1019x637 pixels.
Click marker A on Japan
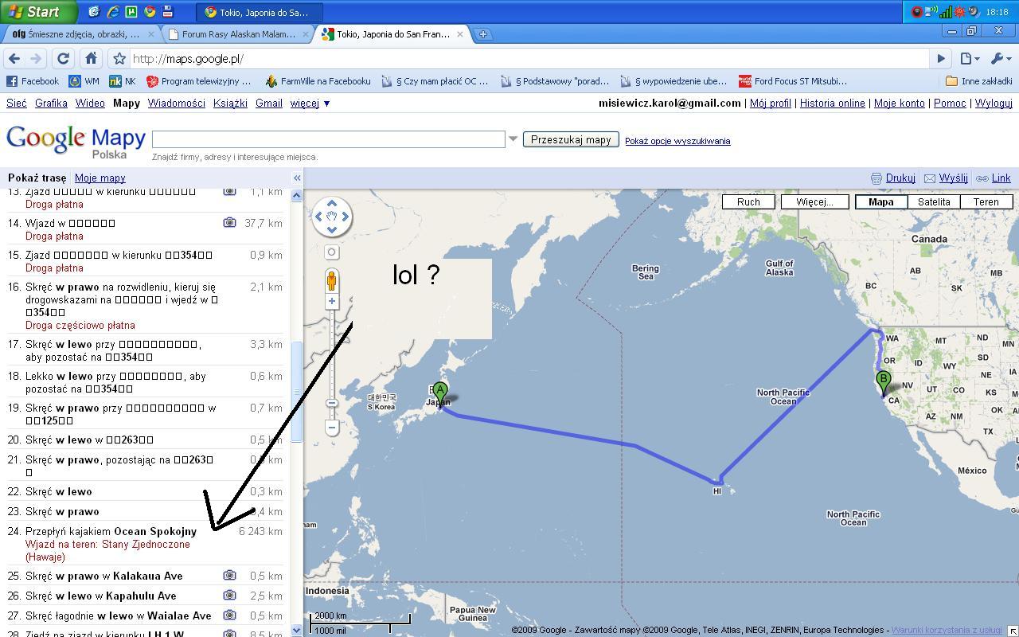(440, 392)
